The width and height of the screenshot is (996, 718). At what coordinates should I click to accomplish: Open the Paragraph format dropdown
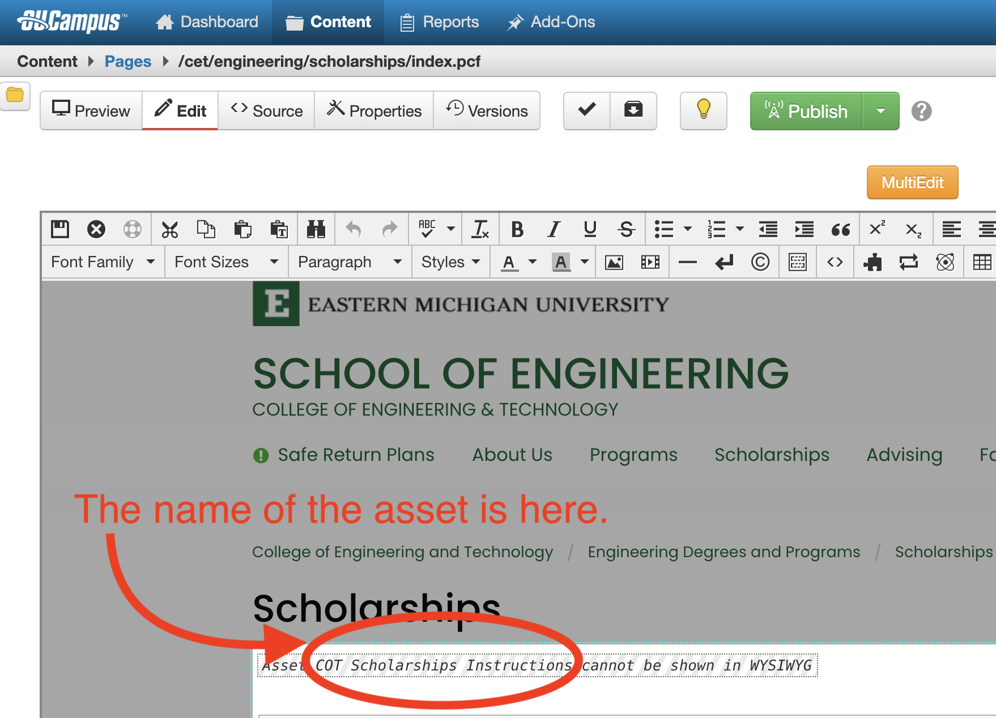coord(350,262)
